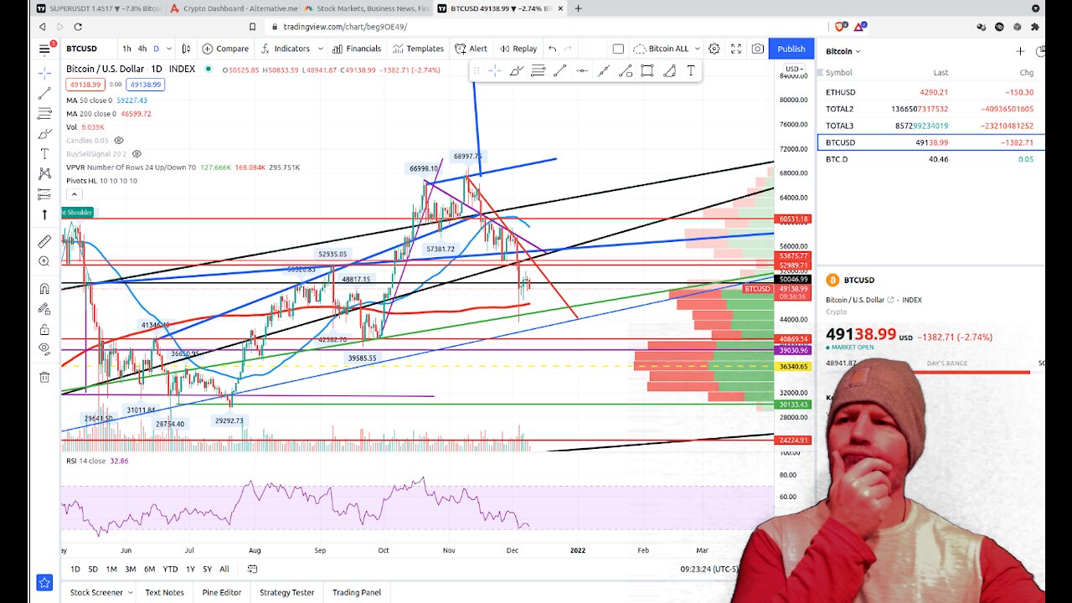
Task: Open Brave Shields icon in the address bar
Action: tap(840, 27)
